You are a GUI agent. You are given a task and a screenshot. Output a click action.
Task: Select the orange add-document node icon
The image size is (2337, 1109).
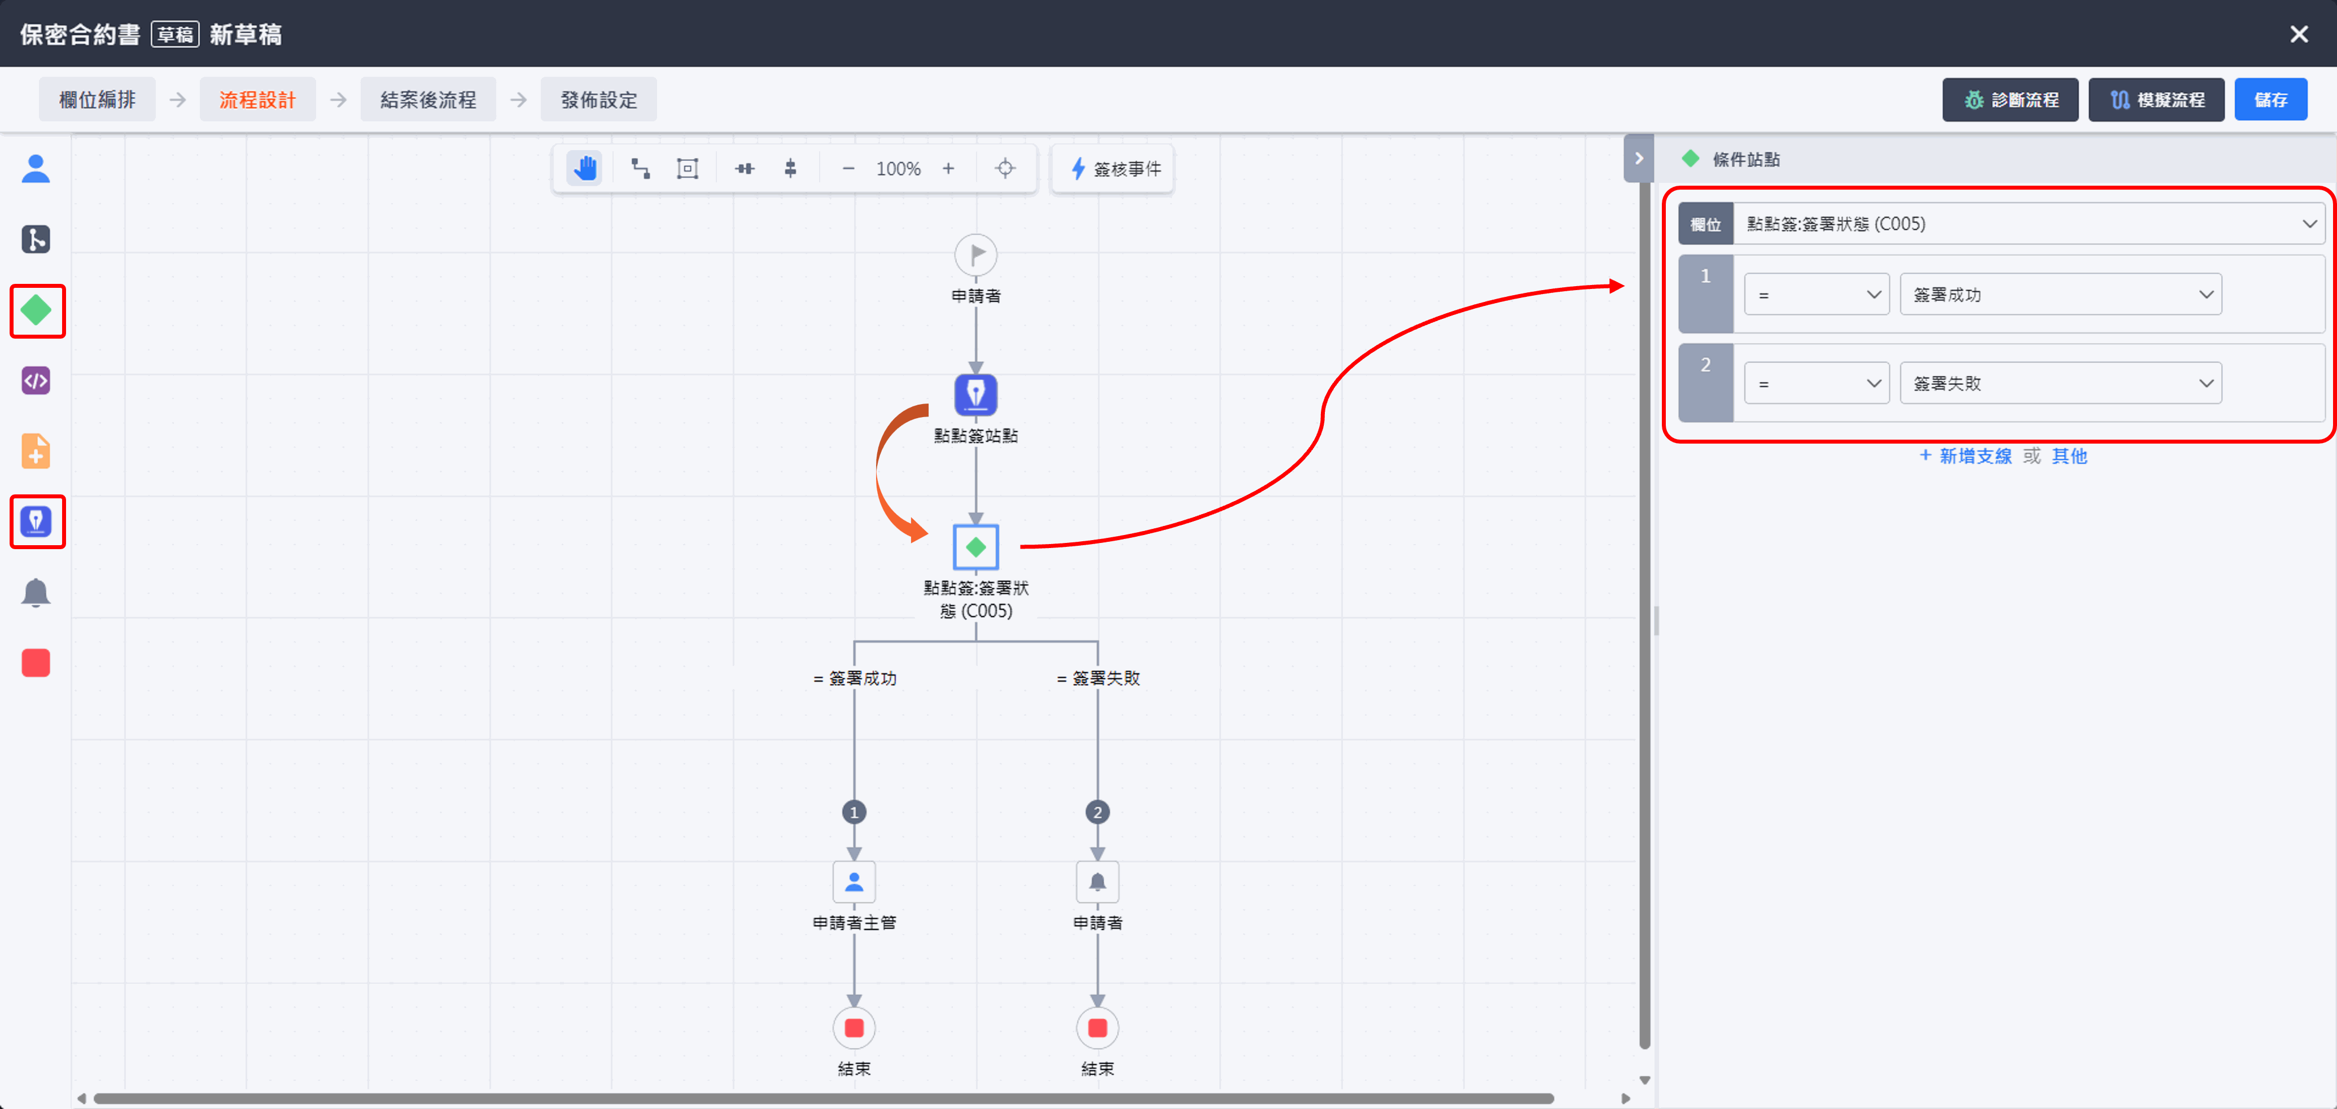[x=36, y=451]
